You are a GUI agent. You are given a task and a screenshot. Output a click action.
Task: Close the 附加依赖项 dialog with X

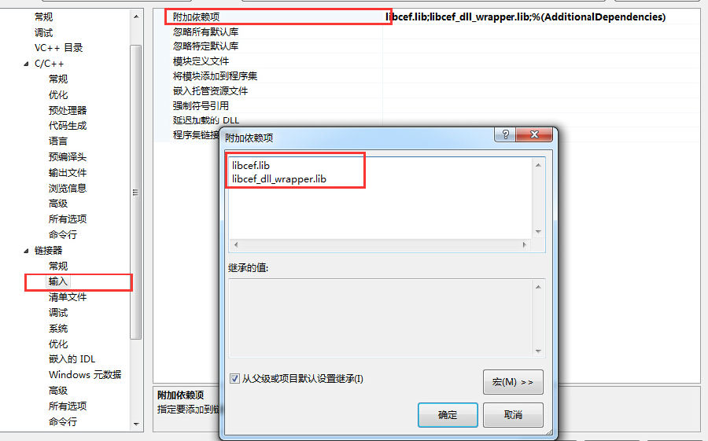point(534,134)
